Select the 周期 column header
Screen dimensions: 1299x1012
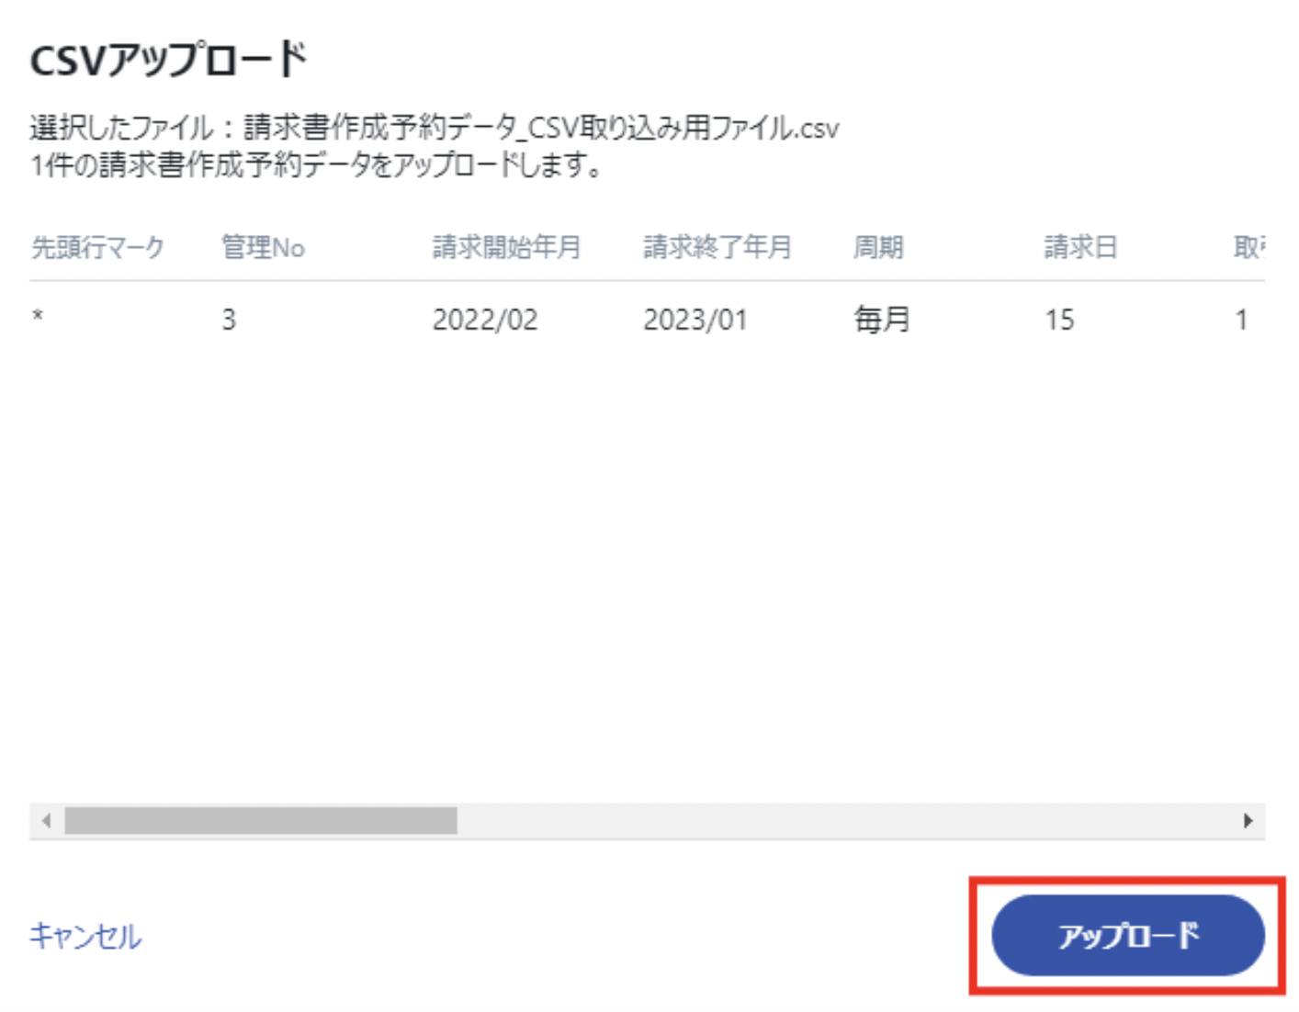tap(878, 247)
